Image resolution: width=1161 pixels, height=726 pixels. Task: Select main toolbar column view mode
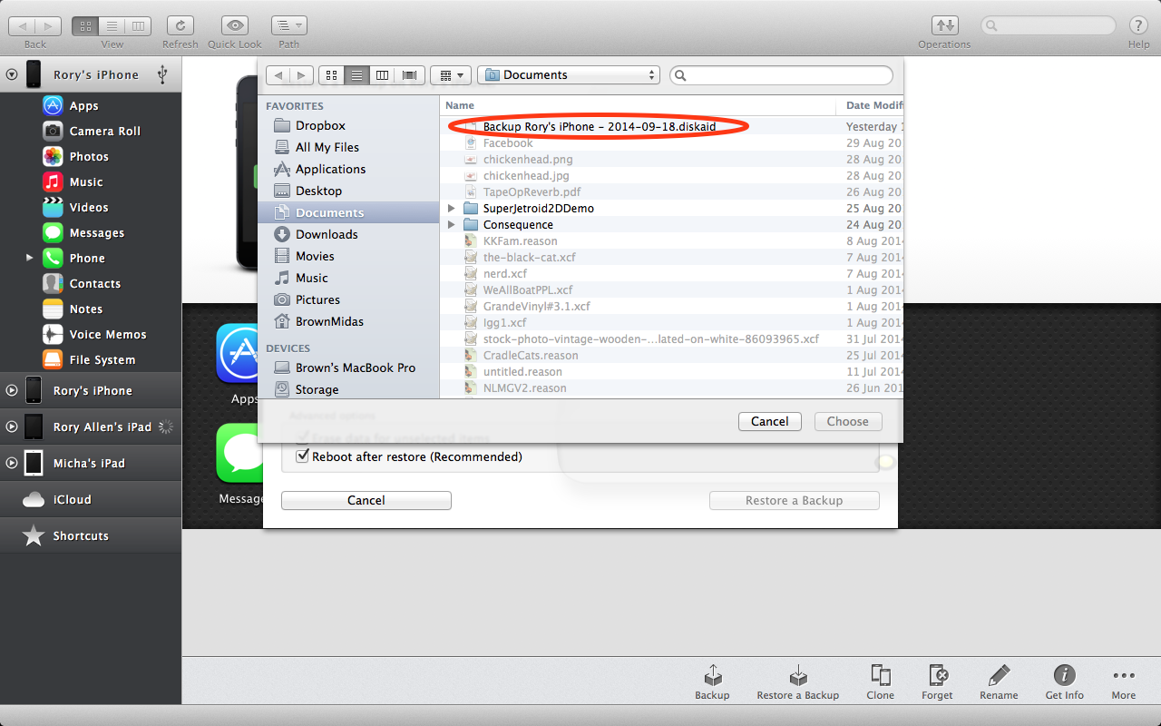(x=138, y=26)
